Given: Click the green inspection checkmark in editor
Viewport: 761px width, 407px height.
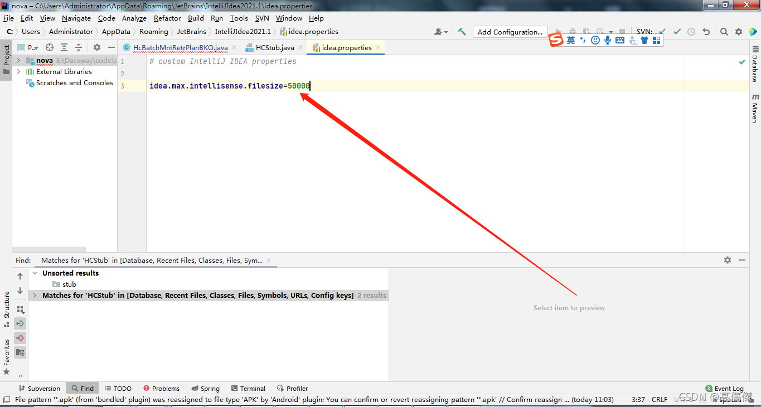Looking at the screenshot, I should pos(742,62).
